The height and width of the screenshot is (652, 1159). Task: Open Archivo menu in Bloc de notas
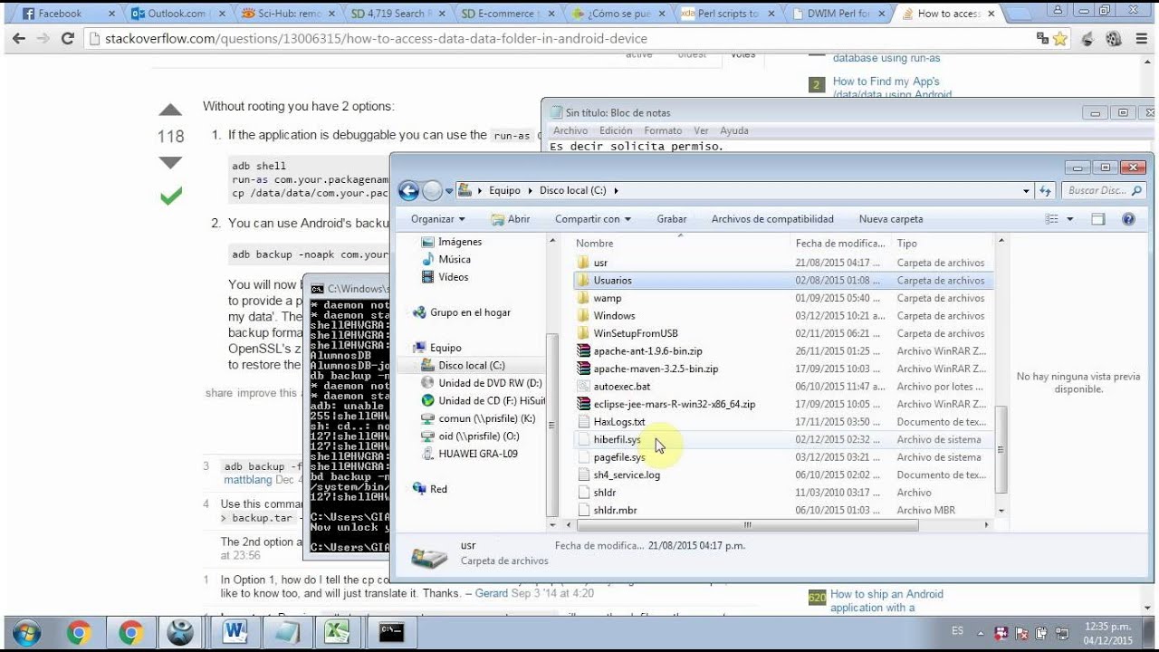(570, 130)
